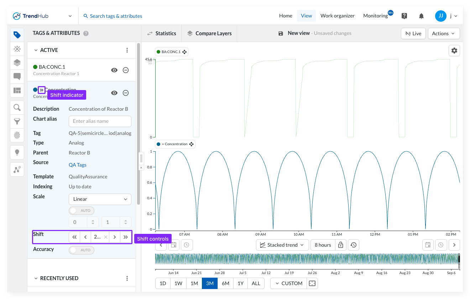Open the search magnifier sidebar icon

[x=17, y=107]
